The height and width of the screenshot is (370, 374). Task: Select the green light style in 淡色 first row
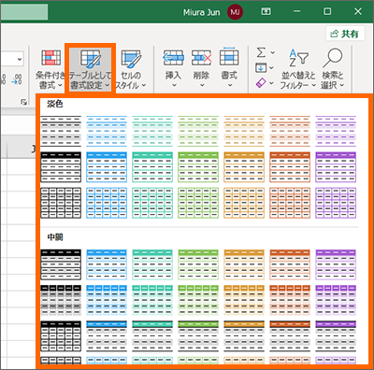(198, 131)
